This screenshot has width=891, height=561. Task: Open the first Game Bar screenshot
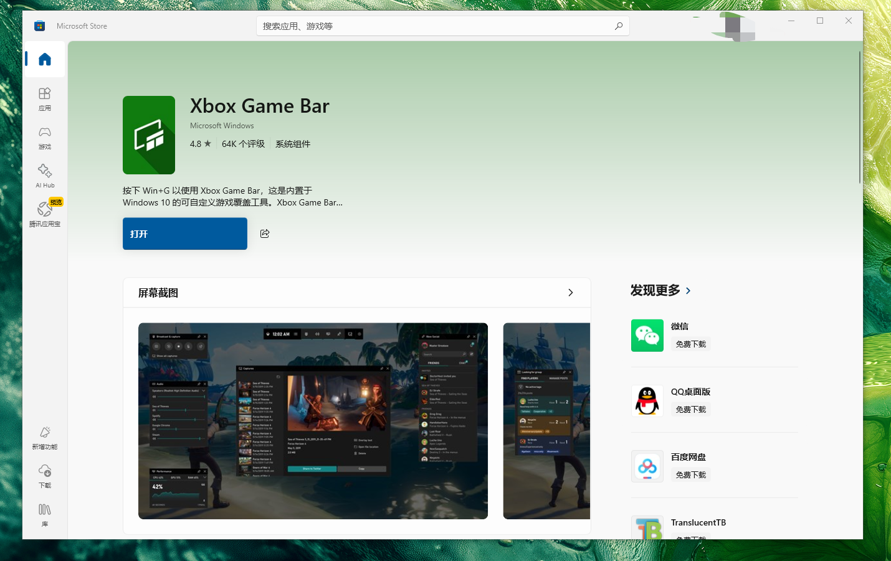tap(313, 421)
